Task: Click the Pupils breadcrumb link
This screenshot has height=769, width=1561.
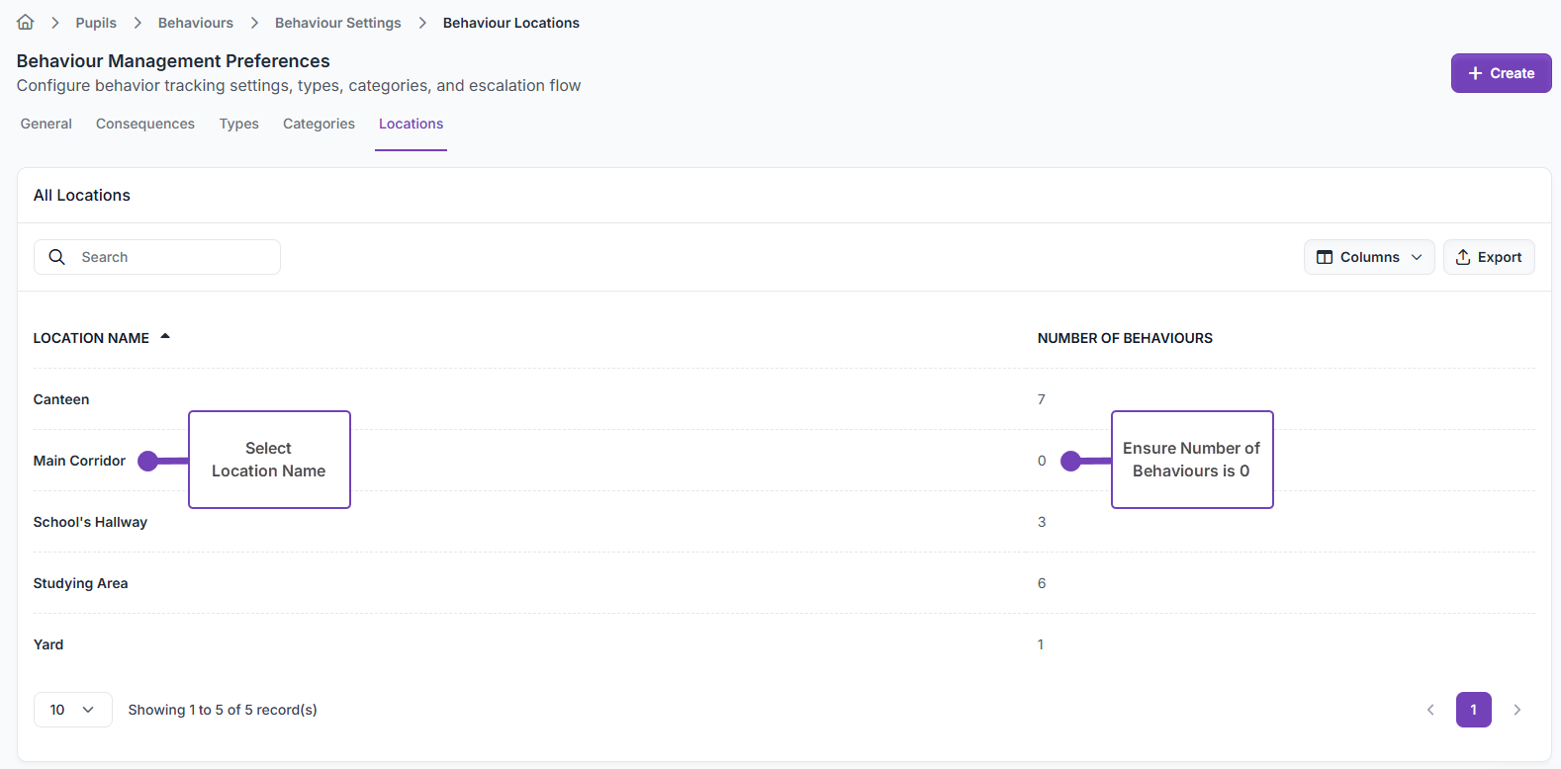Action: point(96,23)
